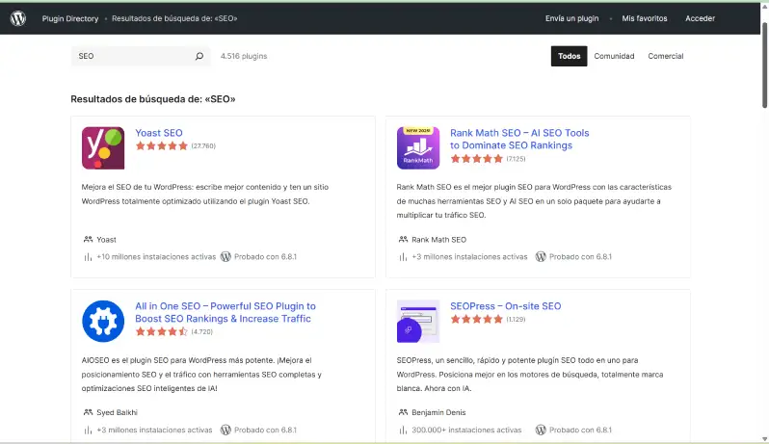The image size is (769, 444).
Task: Open the Yoast SEO plugin icon
Action: pyautogui.click(x=103, y=148)
